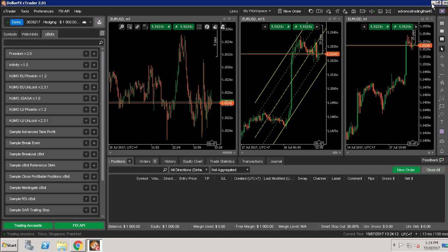Image resolution: width=448 pixels, height=252 pixels.
Task: Take a chart screenshot with camera icon
Action: tap(442, 141)
